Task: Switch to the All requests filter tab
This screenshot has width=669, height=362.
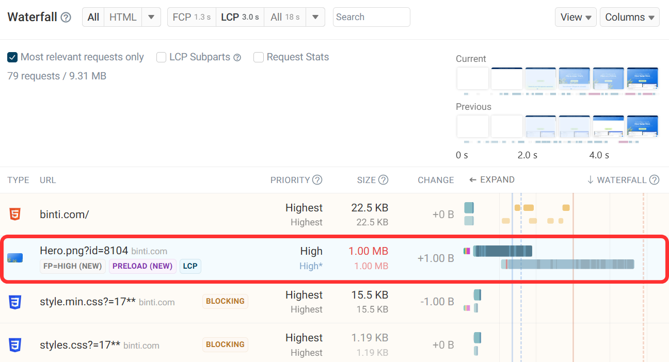Action: click(x=93, y=17)
